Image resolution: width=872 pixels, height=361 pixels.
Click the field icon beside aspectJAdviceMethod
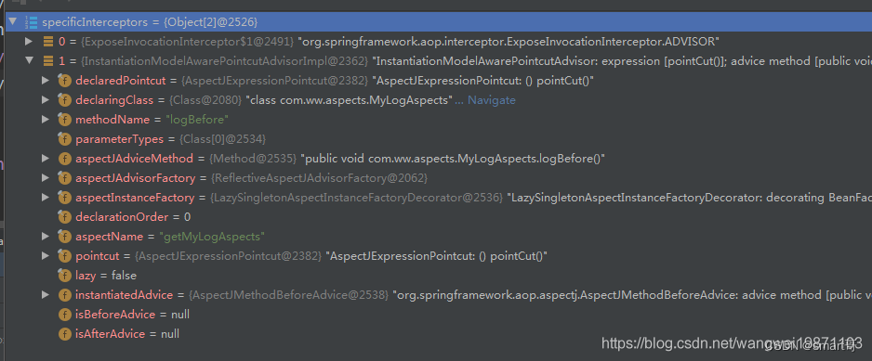64,159
